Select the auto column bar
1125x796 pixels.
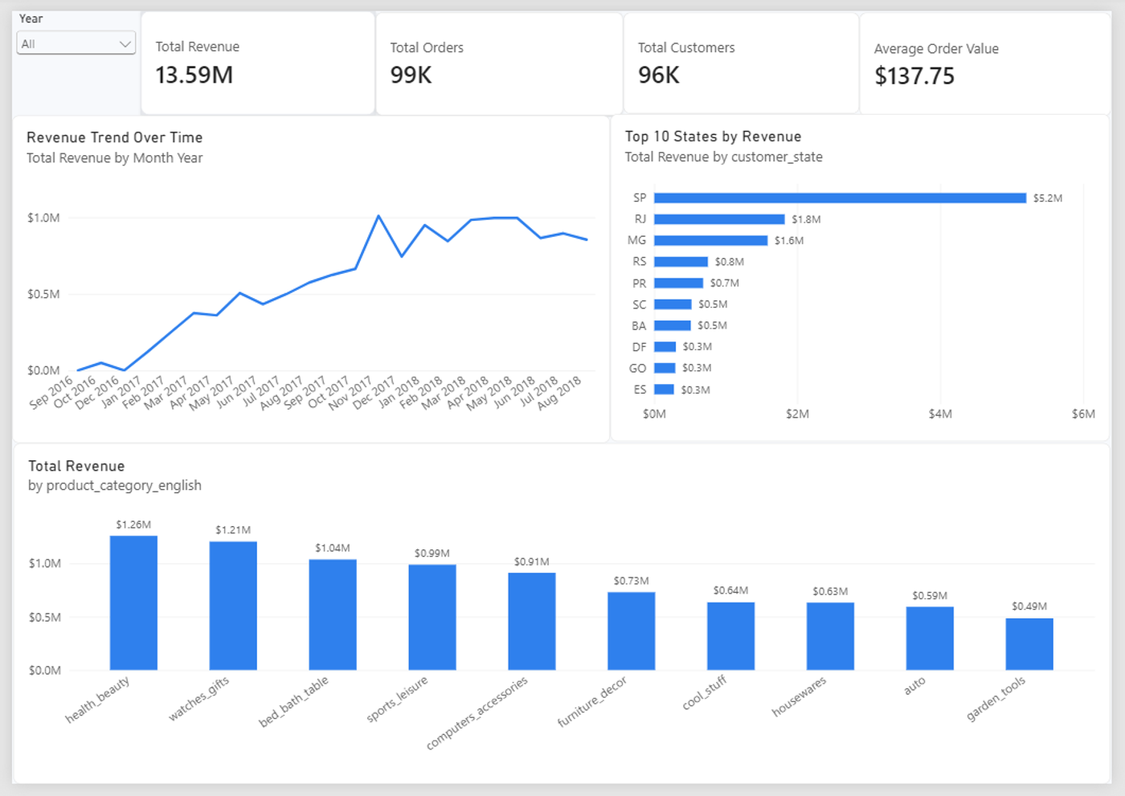(x=930, y=638)
